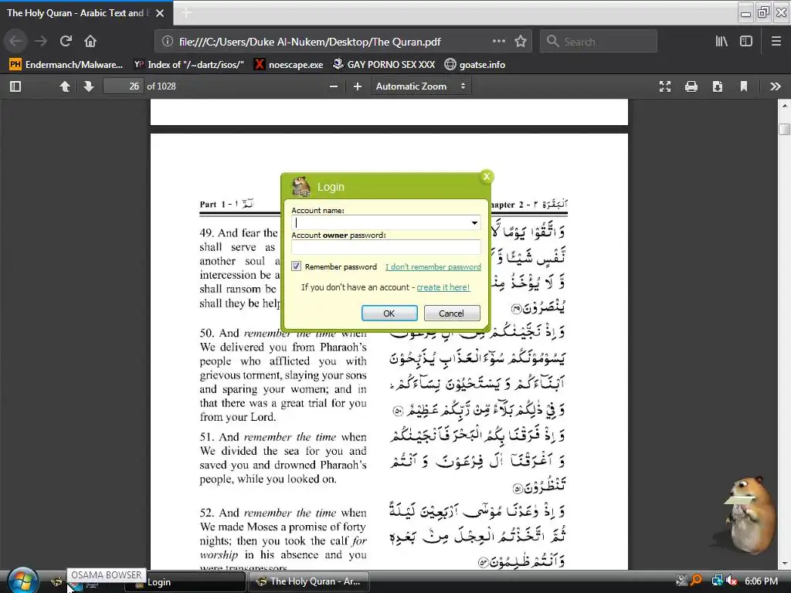
Task: Open the Windows Start orb
Action: [22, 581]
